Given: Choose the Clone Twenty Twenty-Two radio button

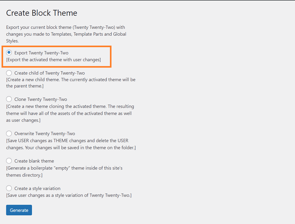Looking at the screenshot, I should point(9,99).
